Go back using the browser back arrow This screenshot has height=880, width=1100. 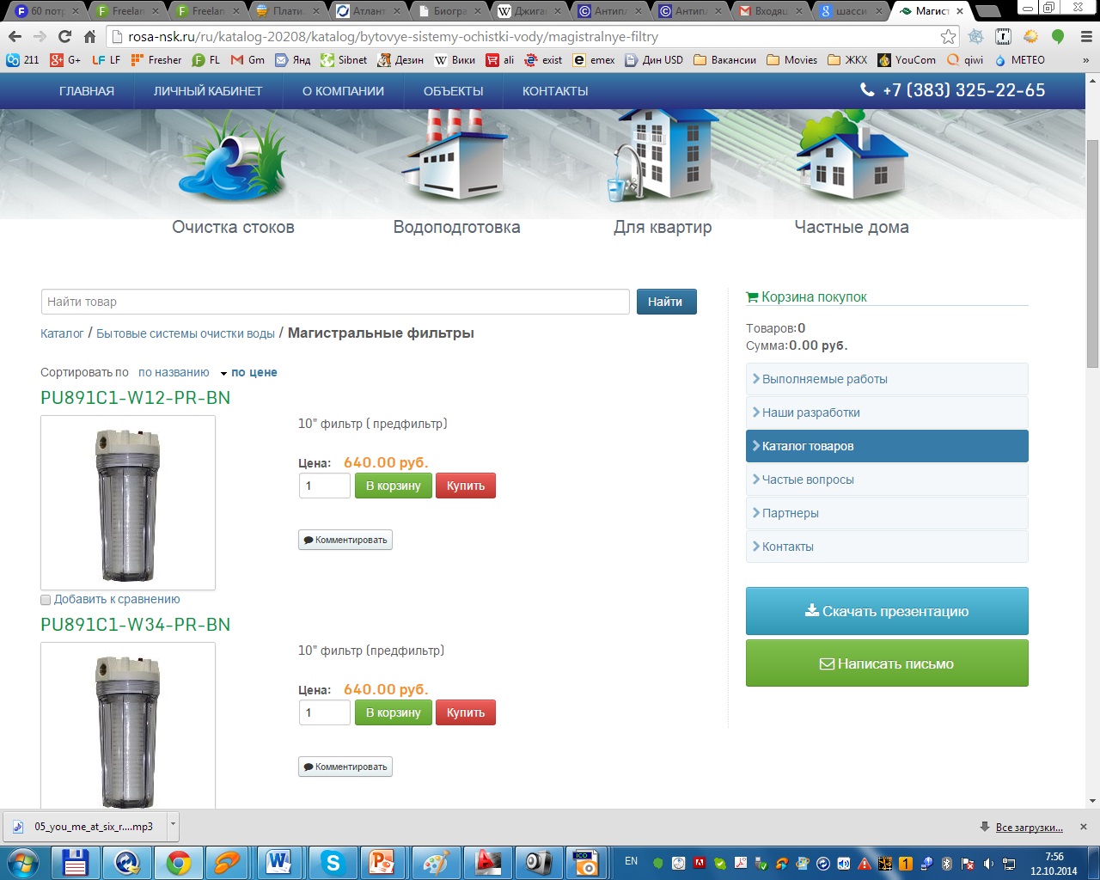[15, 37]
